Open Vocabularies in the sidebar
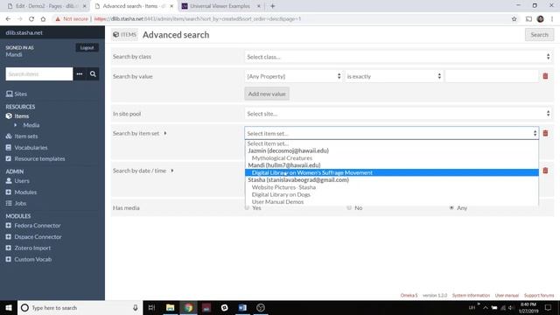 [27, 148]
